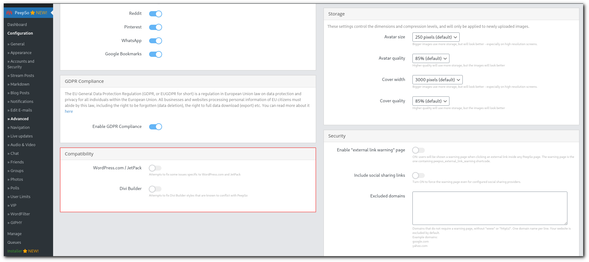Click the Compatibility section heading
Screen dimensions: 589x262
(x=79, y=154)
